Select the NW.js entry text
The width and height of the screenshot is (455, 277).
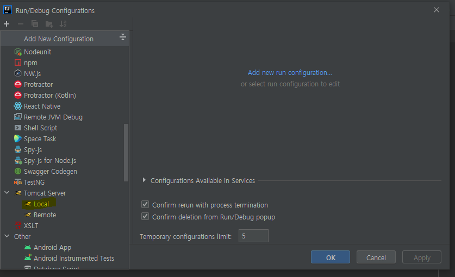(x=32, y=74)
